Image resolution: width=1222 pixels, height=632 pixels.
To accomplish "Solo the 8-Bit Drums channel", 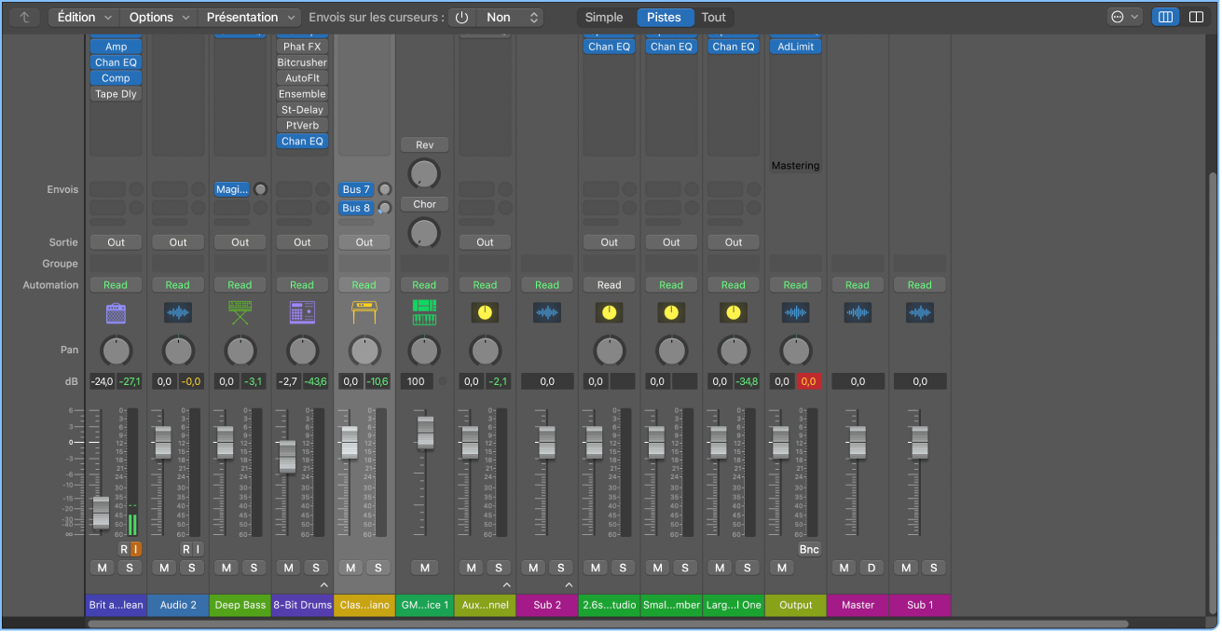I will tap(316, 568).
